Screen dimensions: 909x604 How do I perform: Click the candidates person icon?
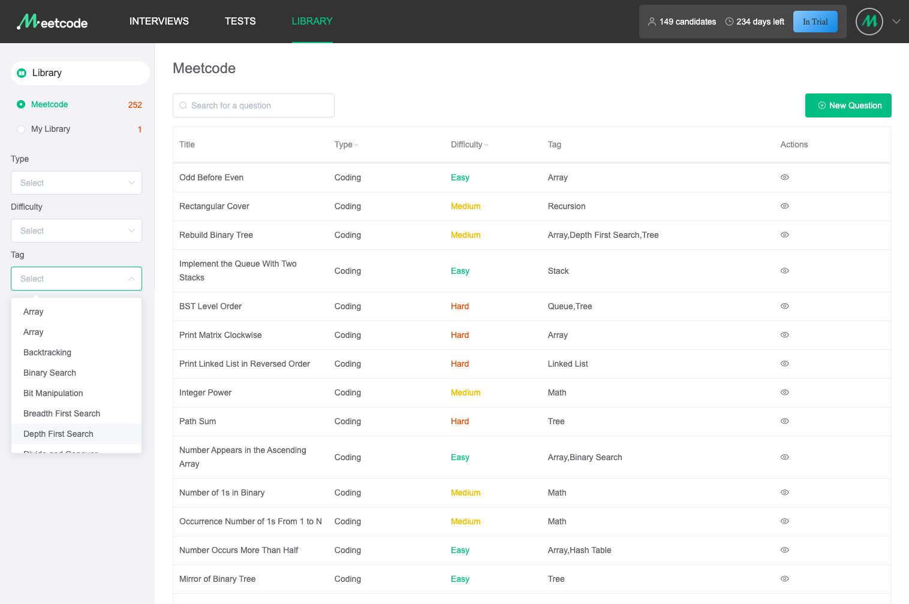(652, 22)
